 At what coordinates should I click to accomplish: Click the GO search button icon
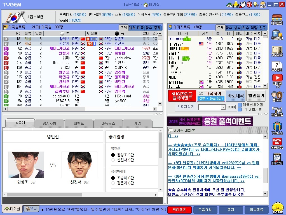(x=231, y=107)
